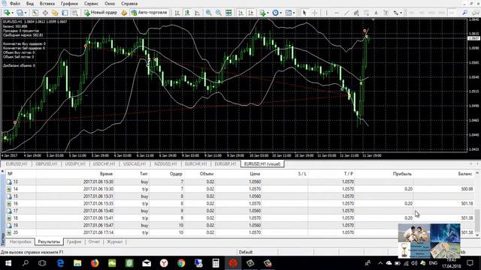
Task: Select results row number 20
Action: [240, 232]
